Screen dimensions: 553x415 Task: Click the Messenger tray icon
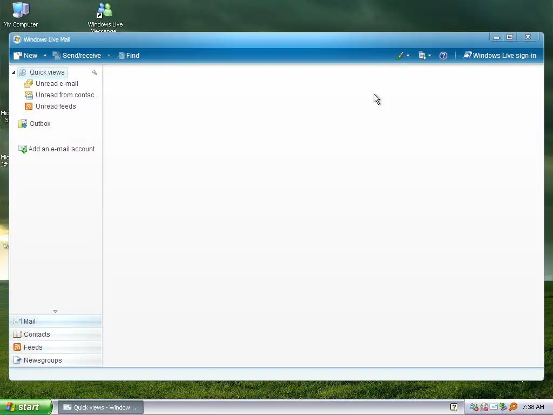[474, 407]
